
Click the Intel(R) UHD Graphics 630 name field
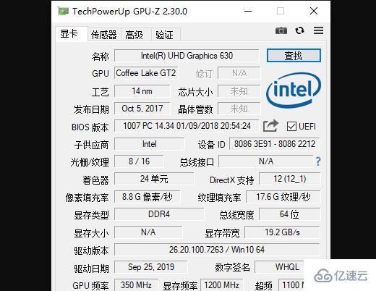(x=187, y=56)
